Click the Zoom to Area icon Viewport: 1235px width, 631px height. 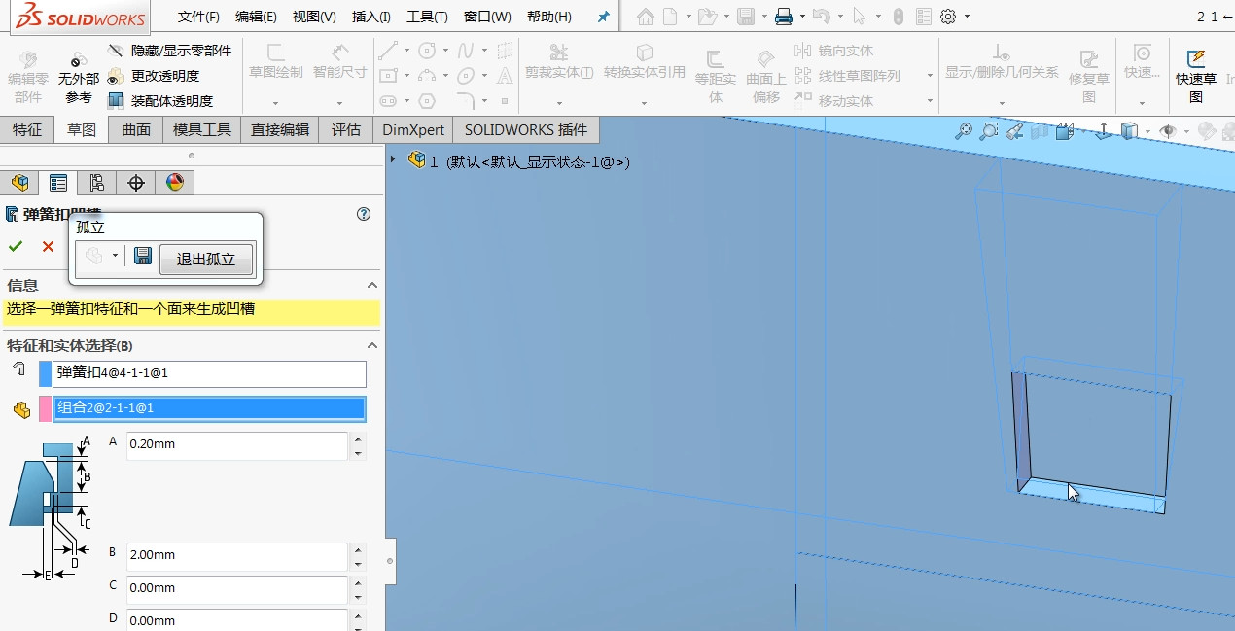point(989,131)
